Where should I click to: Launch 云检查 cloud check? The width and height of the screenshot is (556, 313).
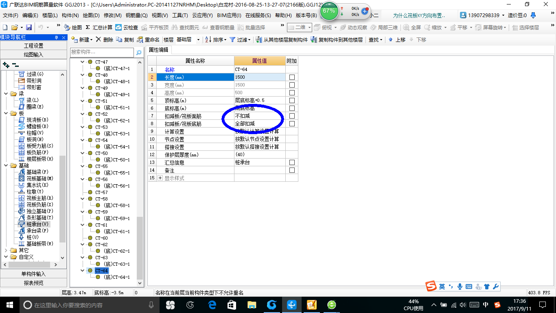click(127, 27)
